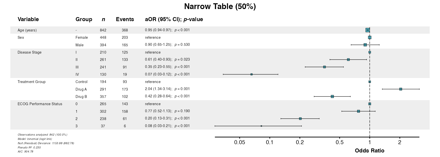Click the "Pseudo R²: 0.235" footnote
Image resolution: width=440 pixels, height=157 pixels.
[29, 147]
